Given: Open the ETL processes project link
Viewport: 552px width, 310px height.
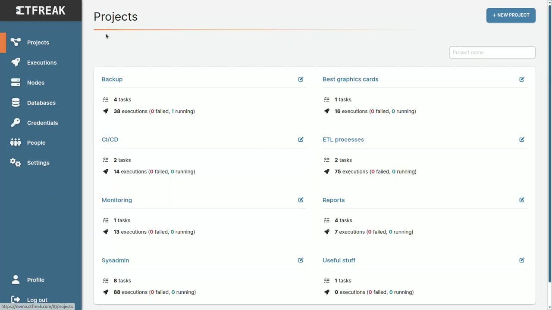Looking at the screenshot, I should tap(343, 139).
